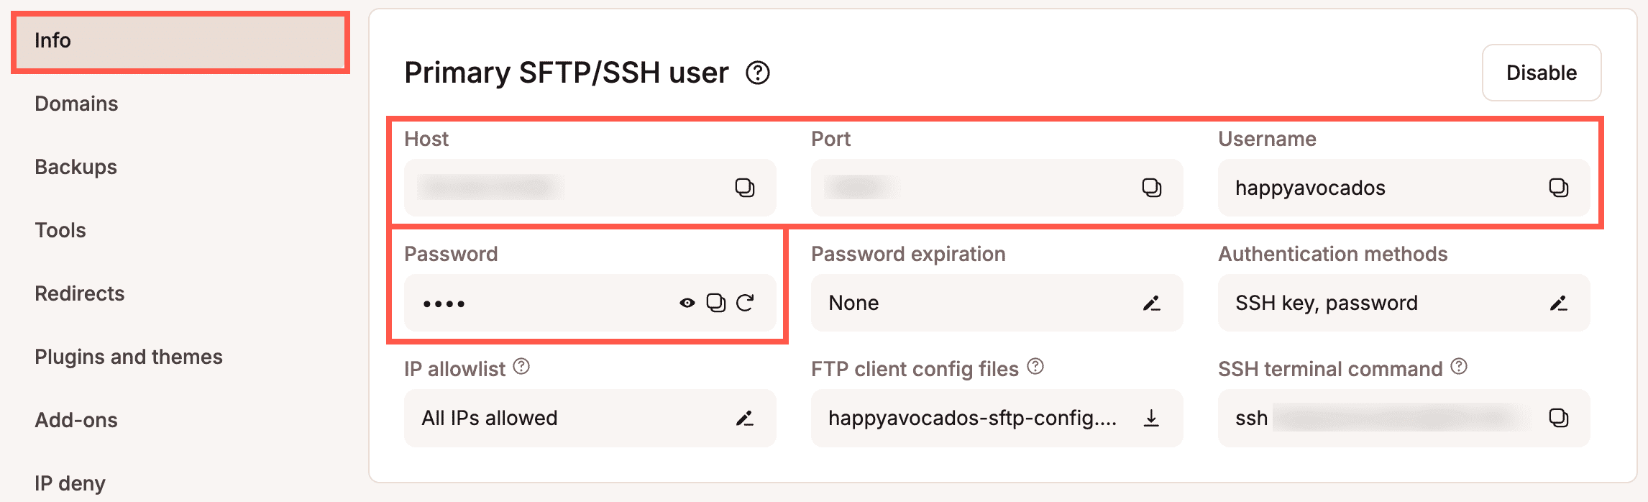This screenshot has height=502, width=1648.
Task: Copy the happyavocados username
Action: (x=1560, y=188)
